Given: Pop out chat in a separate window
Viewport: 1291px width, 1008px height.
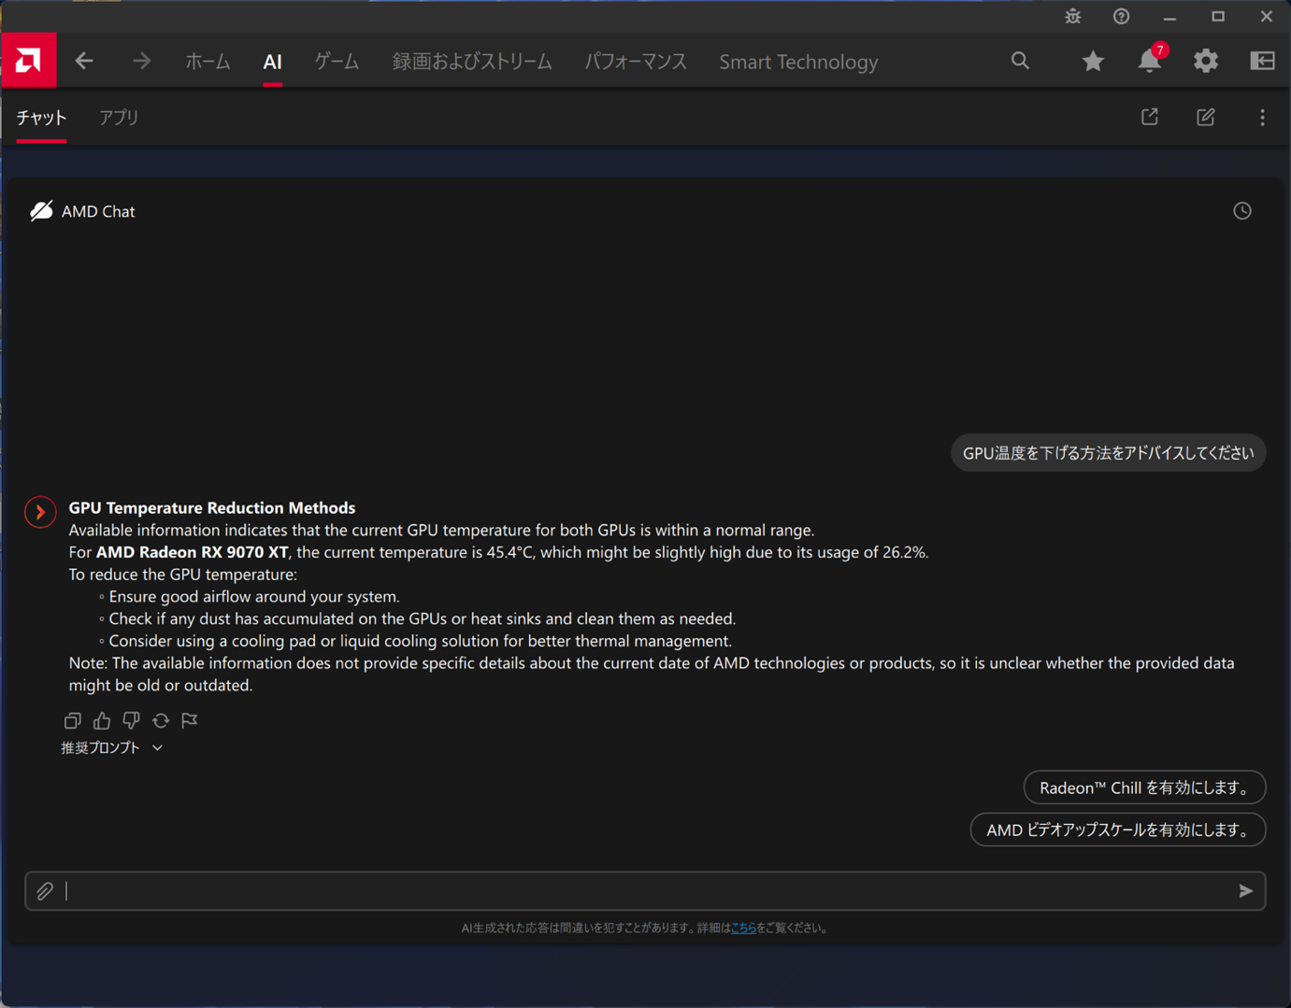Looking at the screenshot, I should pos(1150,117).
